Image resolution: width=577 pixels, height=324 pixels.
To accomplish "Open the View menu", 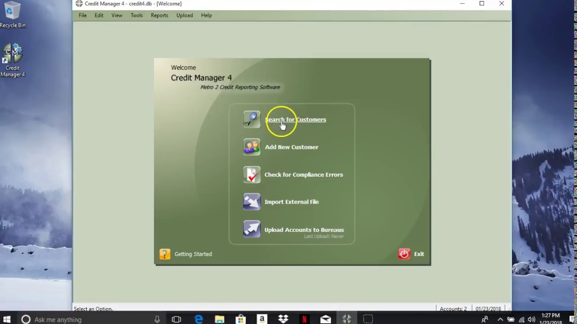I will coord(117,15).
